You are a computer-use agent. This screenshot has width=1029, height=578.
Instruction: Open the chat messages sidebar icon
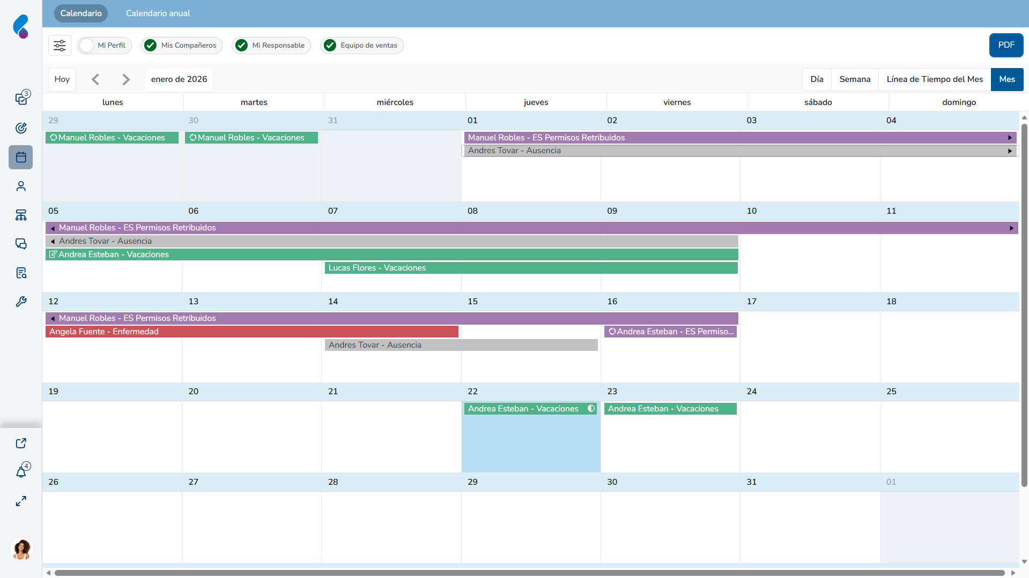click(x=21, y=244)
